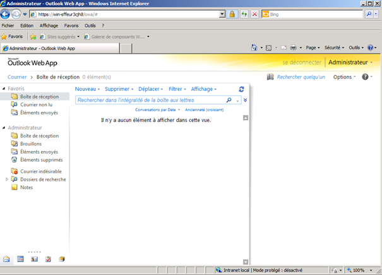Open the Supprimer dropdown menu
The height and width of the screenshot is (275, 382).
pyautogui.click(x=119, y=89)
